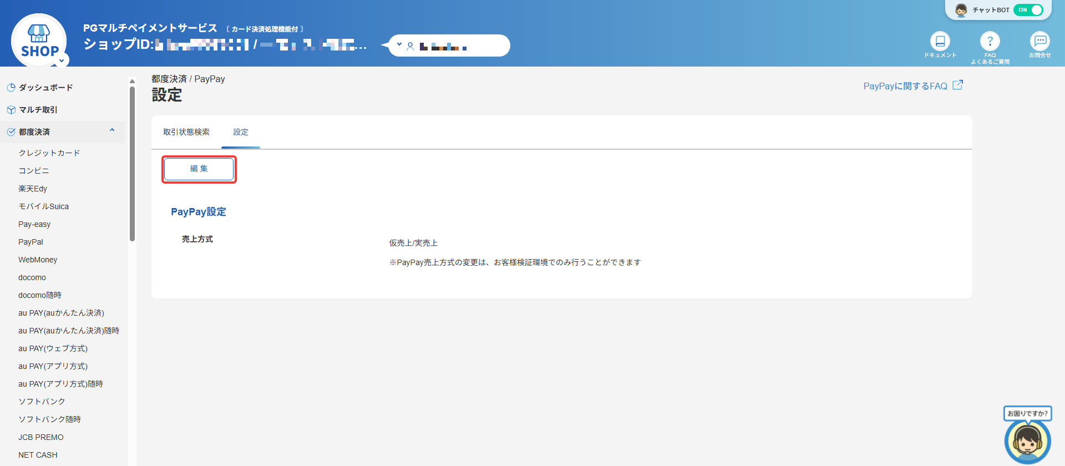This screenshot has height=466, width=1065.
Task: Select au PAY(アプリ方式)随時 in the sidebar
Action: pos(61,384)
